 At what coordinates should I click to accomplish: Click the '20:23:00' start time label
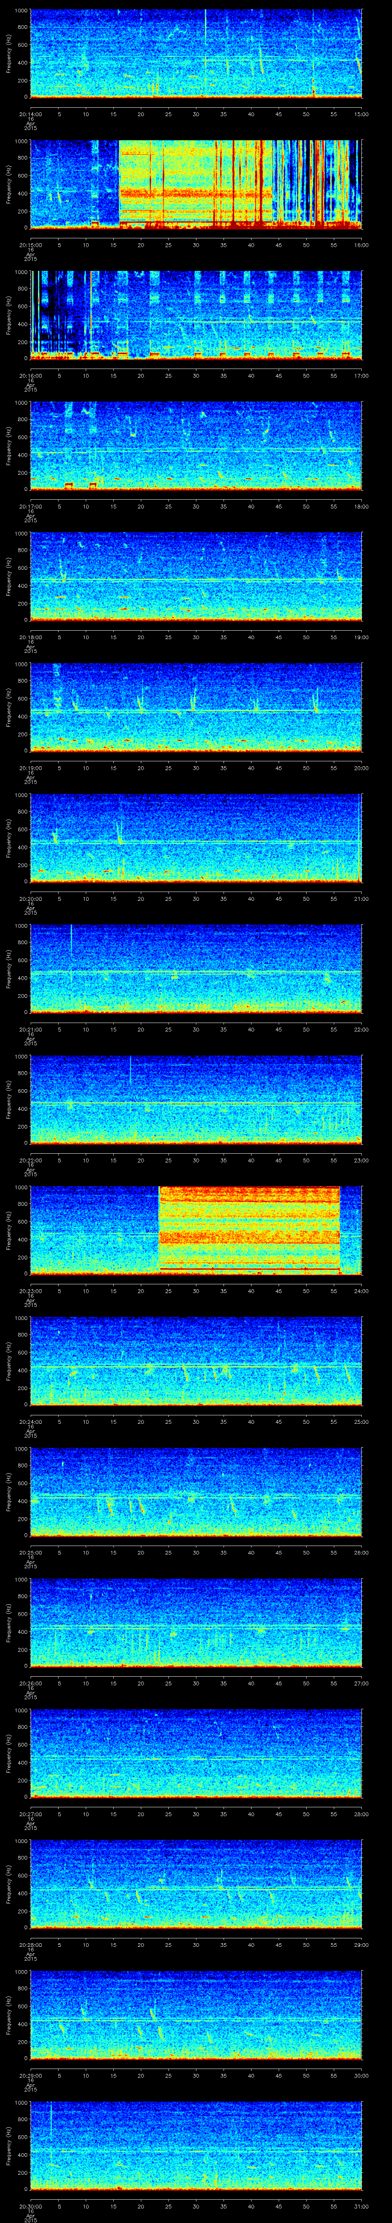(30, 1291)
